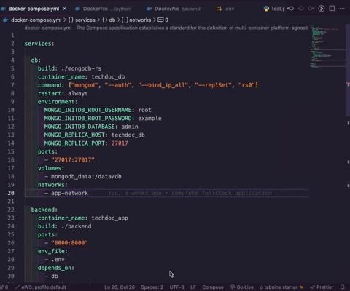The width and height of the screenshot is (350, 291).
Task: Click MONGO_INITDB_ROOT_PASSWORD variable
Action: (x=87, y=119)
